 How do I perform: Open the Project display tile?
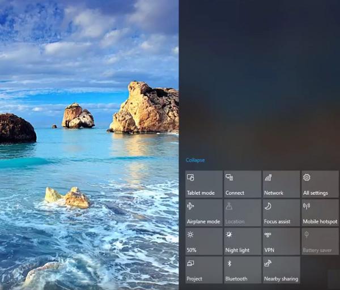(204, 270)
